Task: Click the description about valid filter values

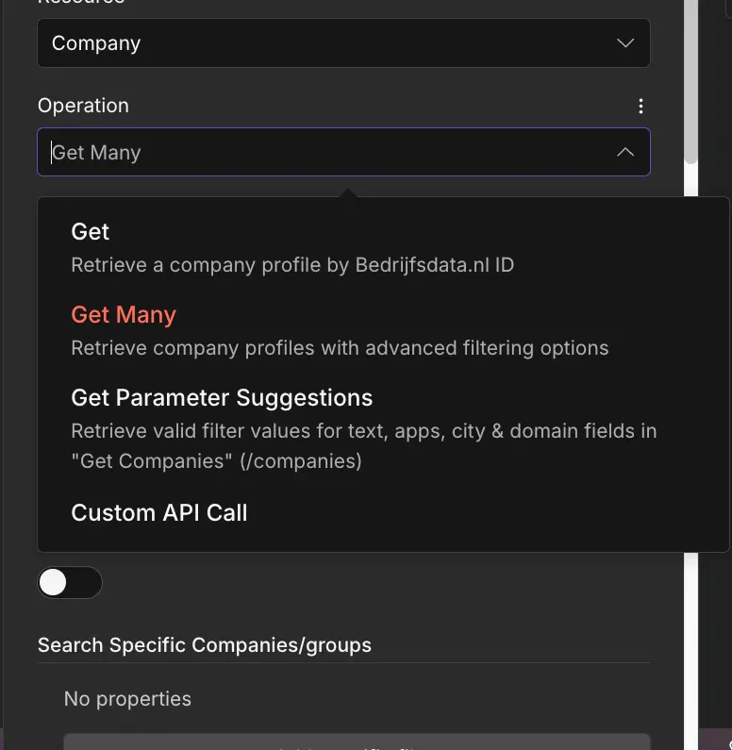Action: pos(363,446)
